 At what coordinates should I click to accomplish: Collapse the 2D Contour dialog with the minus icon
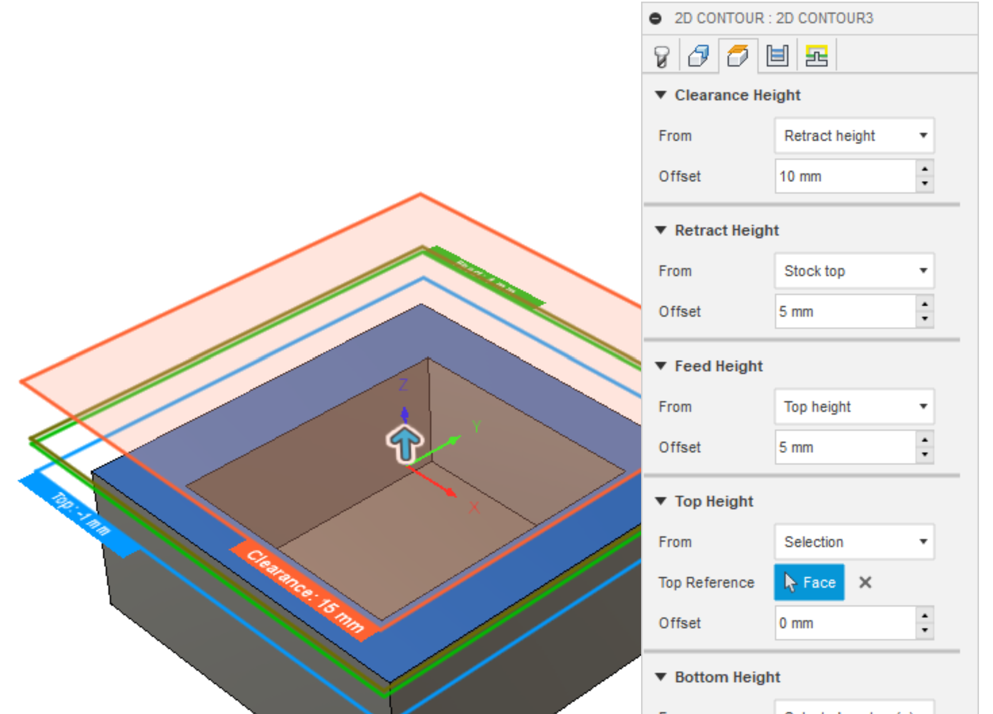click(655, 18)
